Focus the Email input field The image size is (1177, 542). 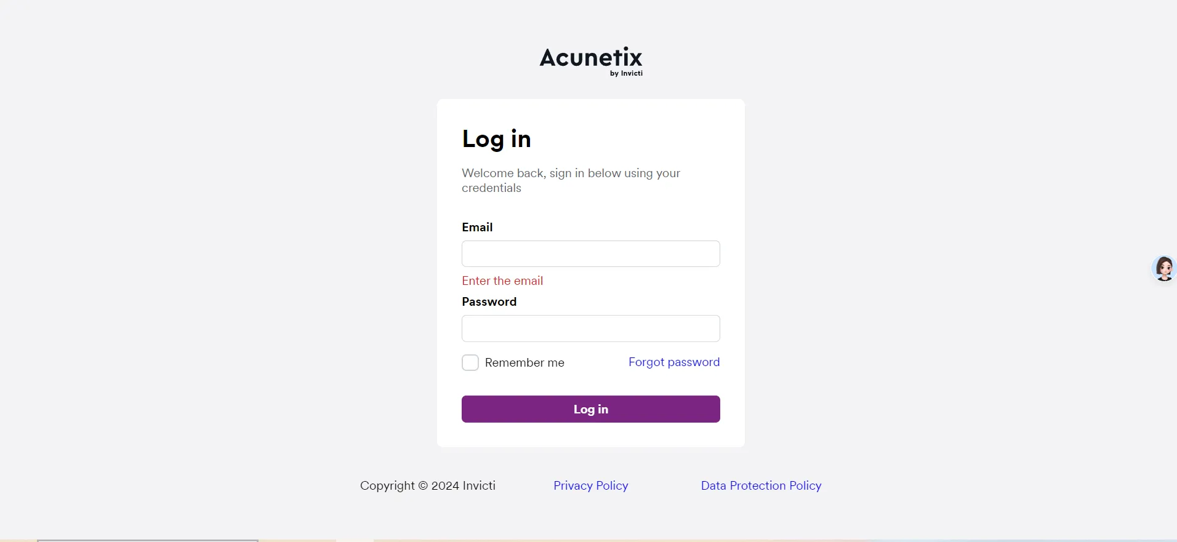point(590,253)
